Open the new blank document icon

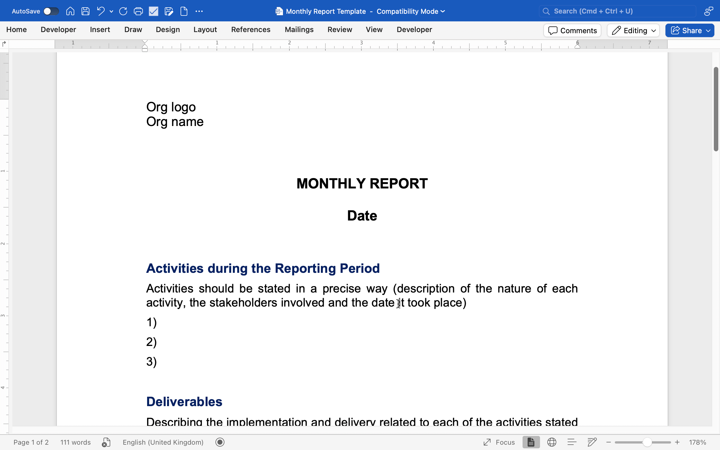[x=184, y=11]
